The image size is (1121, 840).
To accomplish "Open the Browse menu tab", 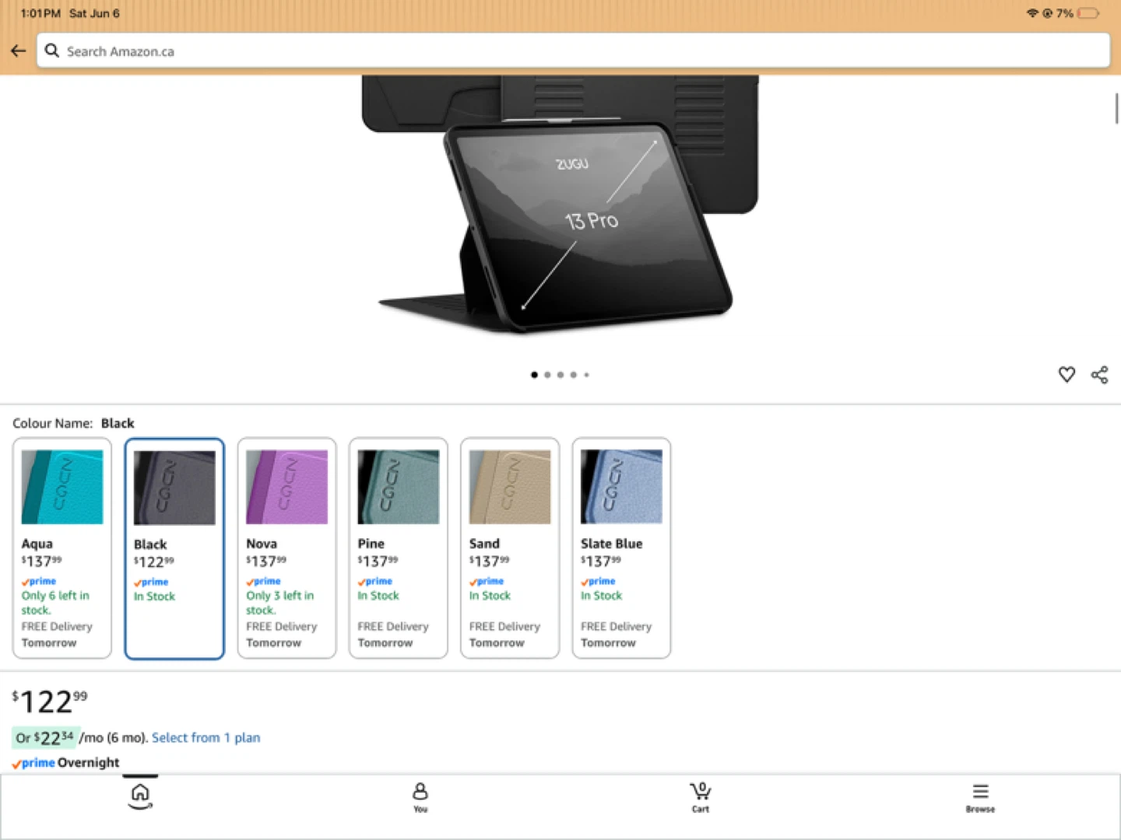I will pos(980,798).
